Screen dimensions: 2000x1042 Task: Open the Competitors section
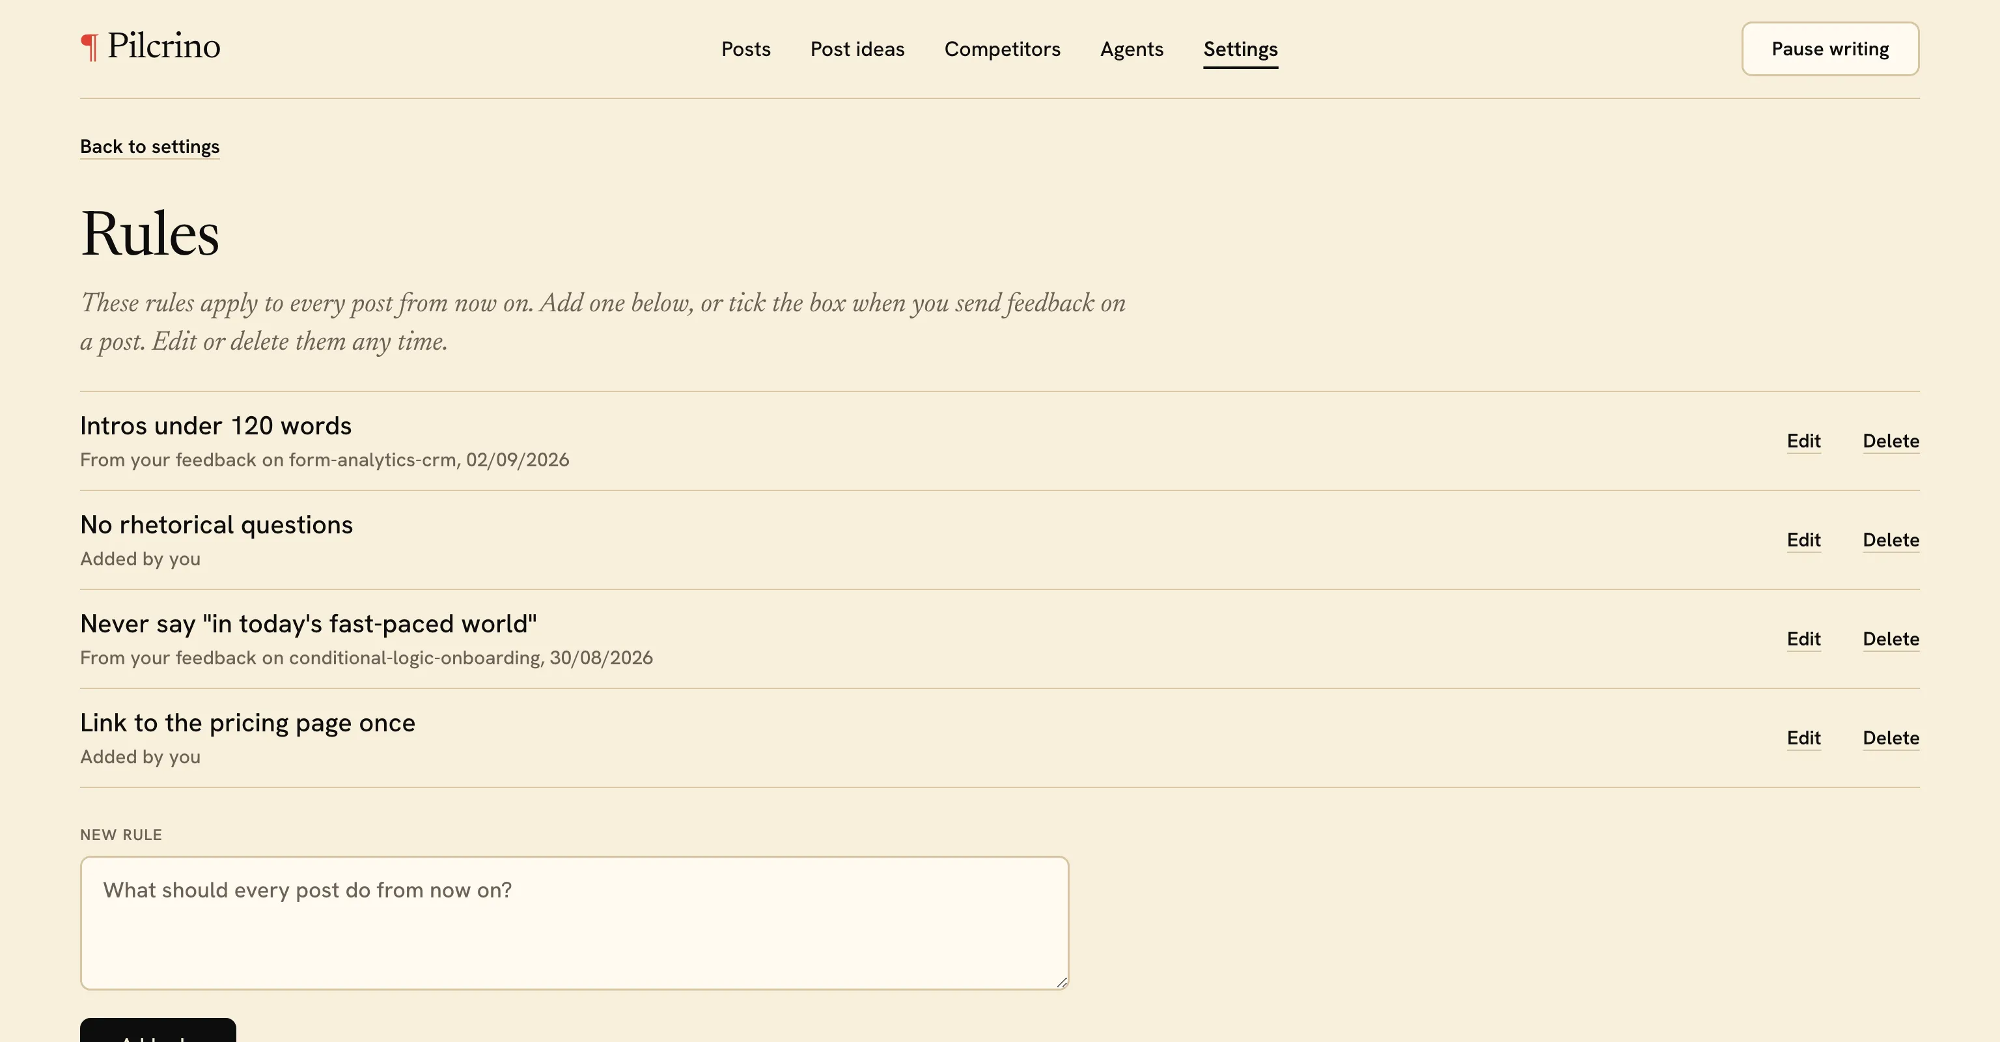(1001, 49)
